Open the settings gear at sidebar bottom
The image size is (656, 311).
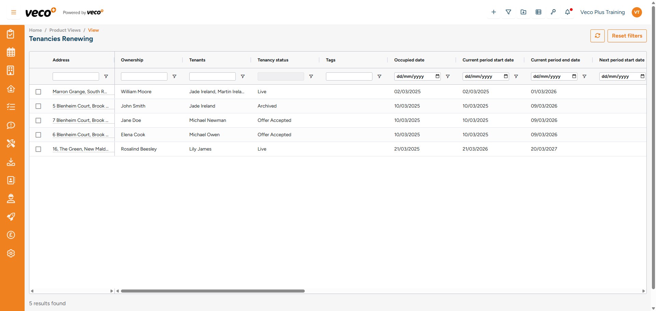(x=11, y=253)
